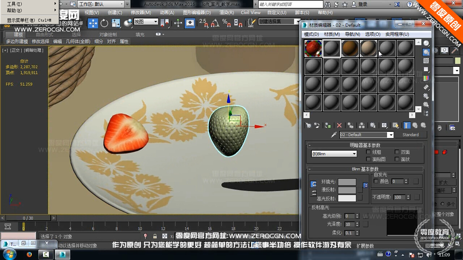
Task: Toggle Backlight icon in Material Editor
Action: (426, 52)
